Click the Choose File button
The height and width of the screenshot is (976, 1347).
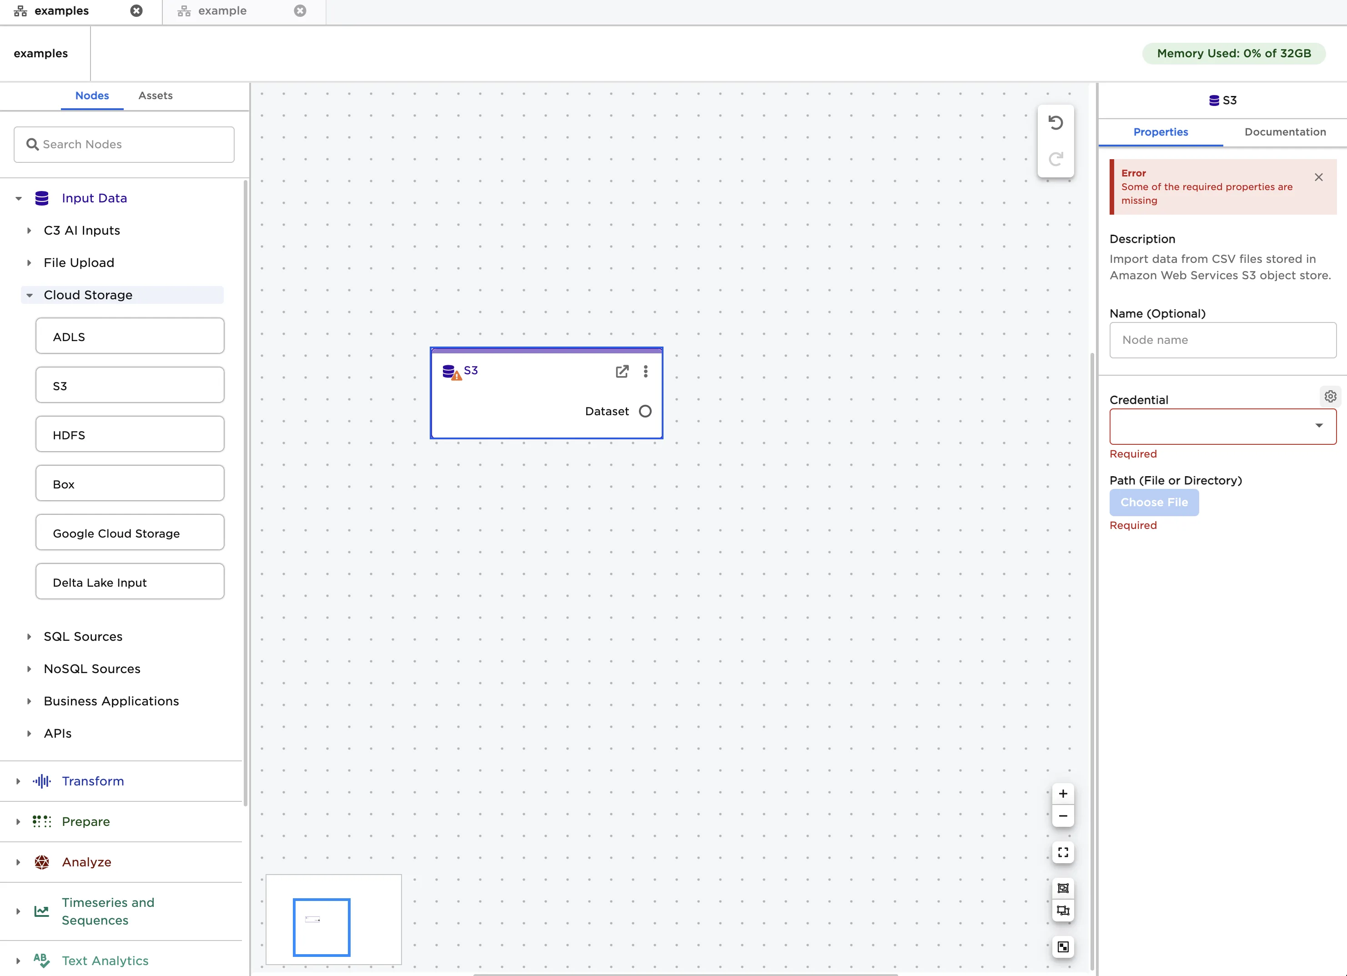pyautogui.click(x=1153, y=503)
